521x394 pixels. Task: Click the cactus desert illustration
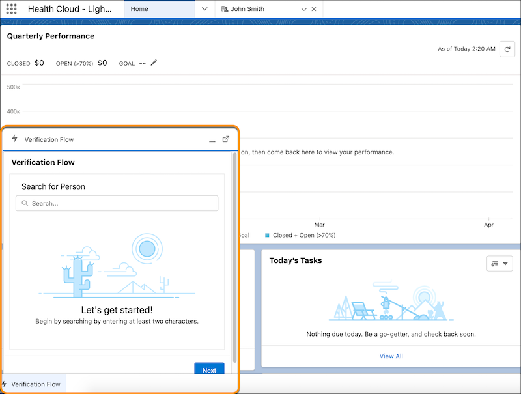coord(117,266)
